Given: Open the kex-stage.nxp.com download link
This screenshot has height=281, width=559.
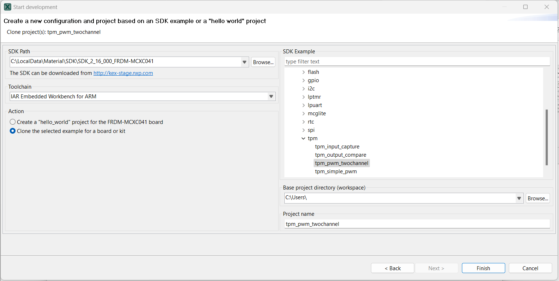Looking at the screenshot, I should point(123,73).
